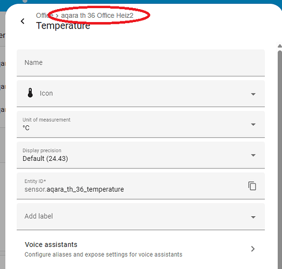The height and width of the screenshot is (269, 282).
Task: Click the Add label input field
Action: 133,216
